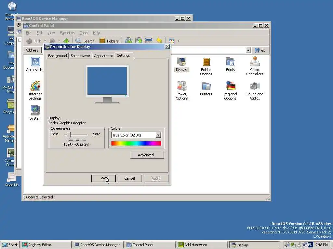Click the EN language indicator in tray
This screenshot has height=249, width=333.
(310, 245)
